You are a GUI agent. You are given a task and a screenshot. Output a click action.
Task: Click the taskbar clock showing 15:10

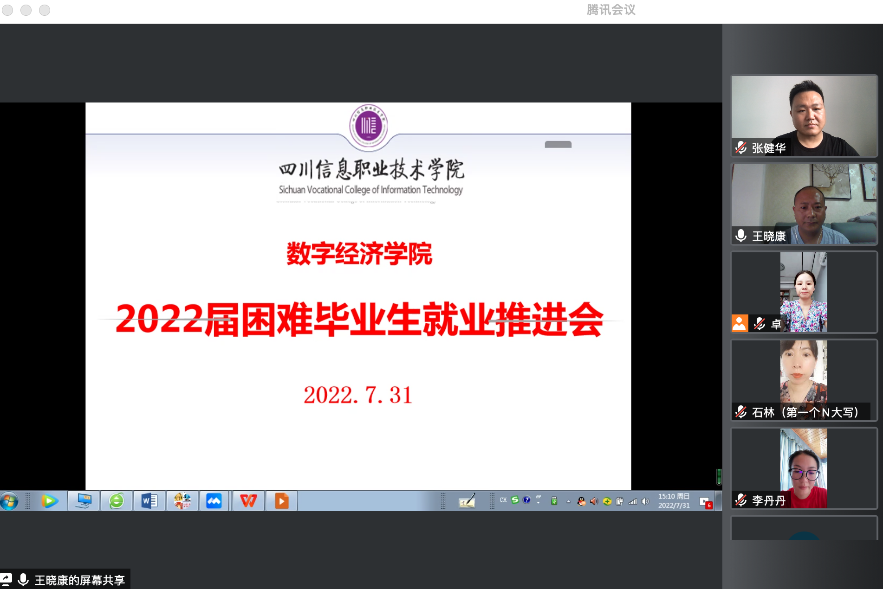674,501
